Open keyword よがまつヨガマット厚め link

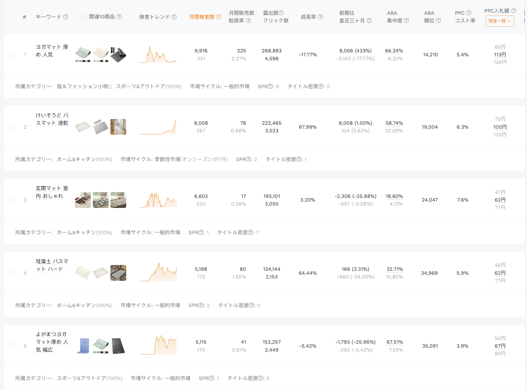pos(52,342)
